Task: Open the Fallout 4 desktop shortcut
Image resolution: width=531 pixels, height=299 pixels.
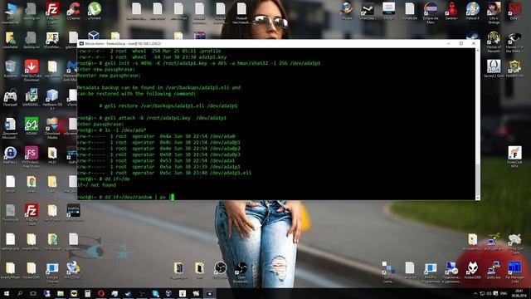Action: (472, 11)
